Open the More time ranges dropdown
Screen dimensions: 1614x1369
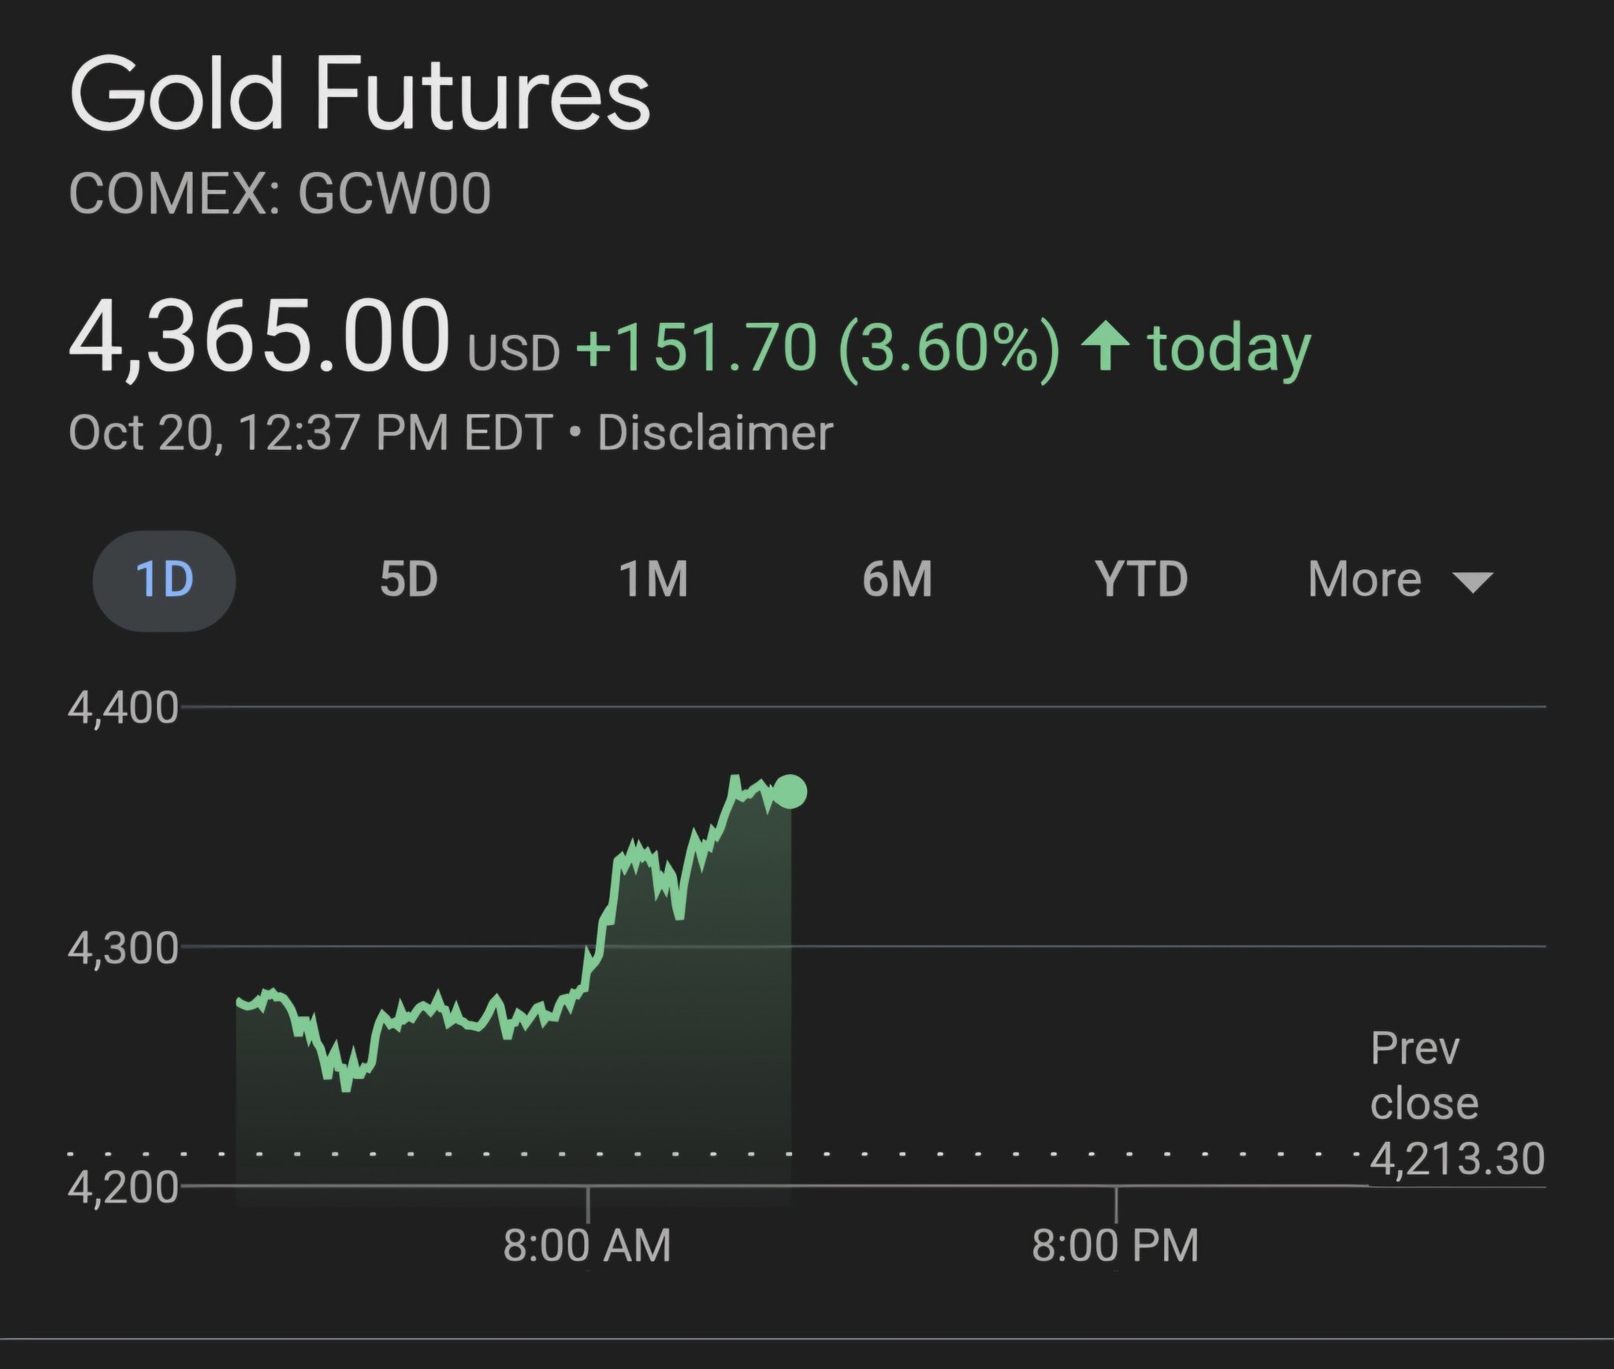1365,580
